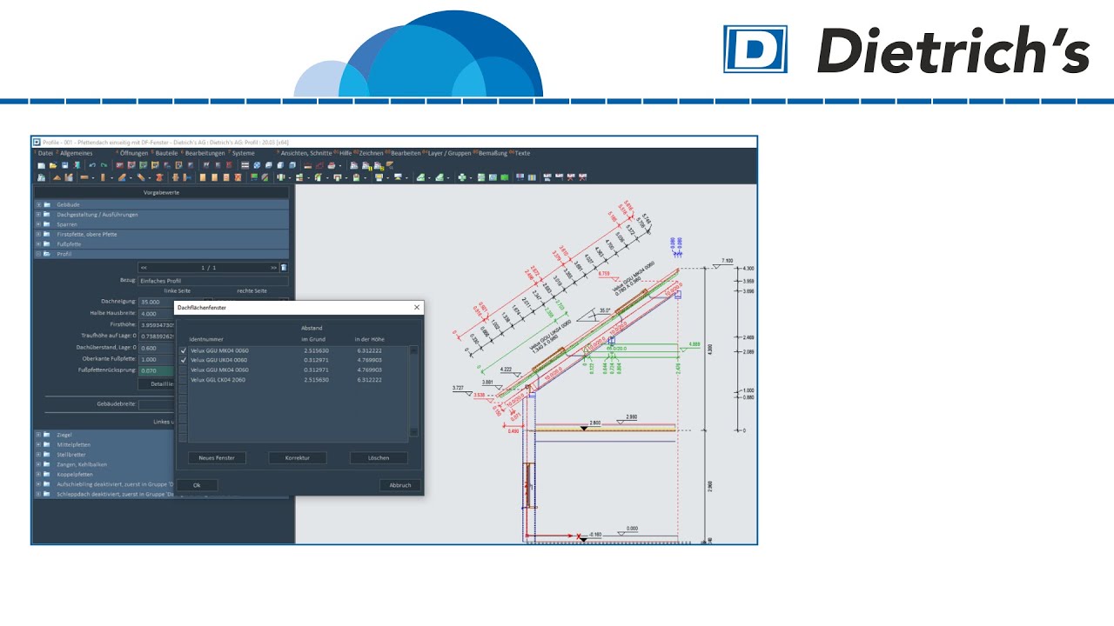Uncheck the first Velux GGU MK04 0060 row

click(x=183, y=350)
